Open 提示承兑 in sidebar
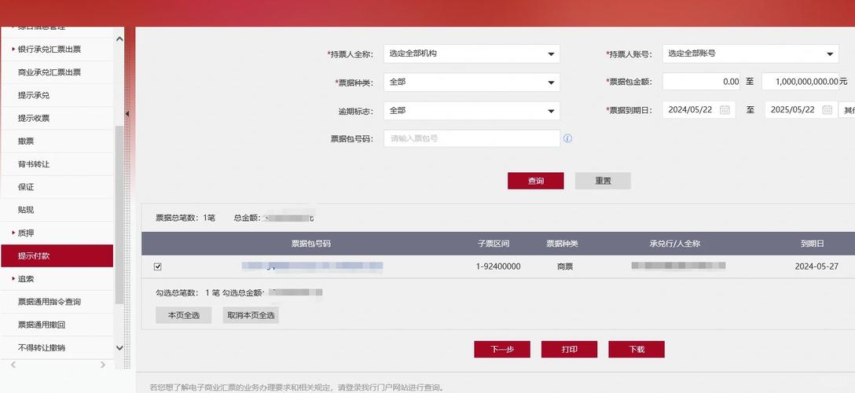855x393 pixels. coord(34,95)
